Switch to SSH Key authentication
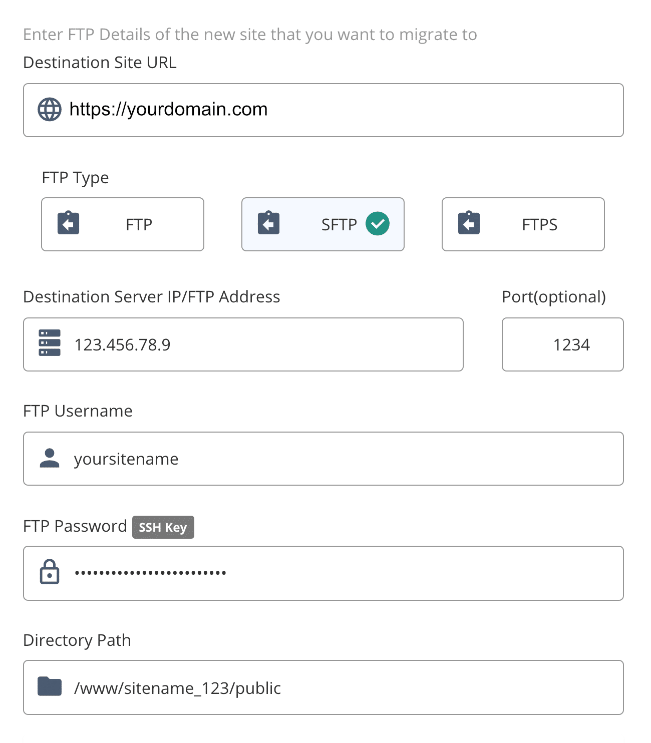 163,527
